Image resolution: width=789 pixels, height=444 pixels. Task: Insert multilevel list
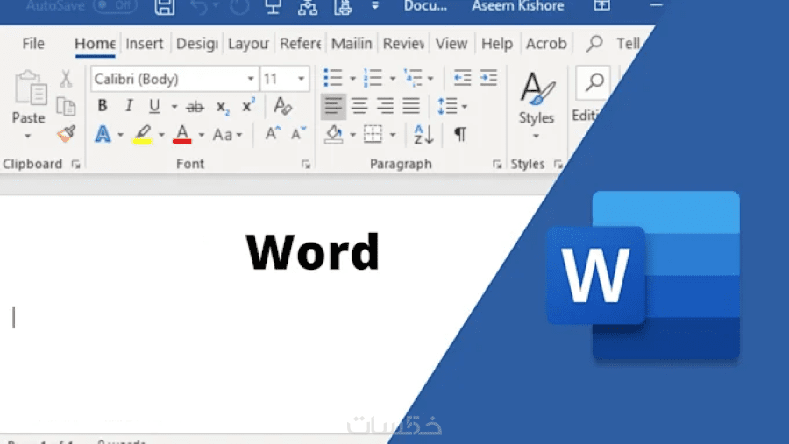point(413,78)
